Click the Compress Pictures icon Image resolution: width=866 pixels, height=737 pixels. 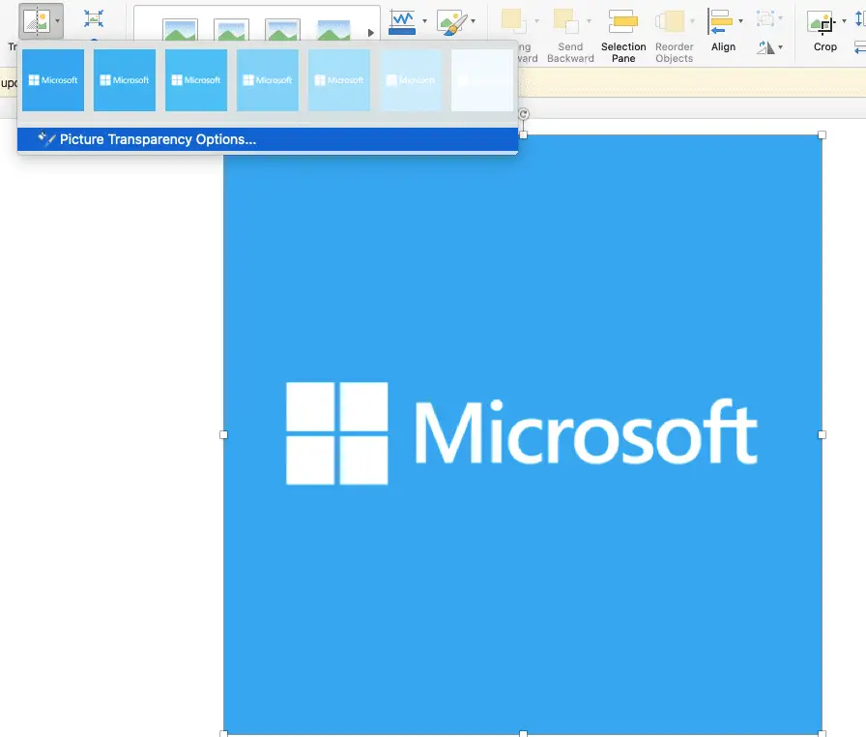pyautogui.click(x=94, y=18)
